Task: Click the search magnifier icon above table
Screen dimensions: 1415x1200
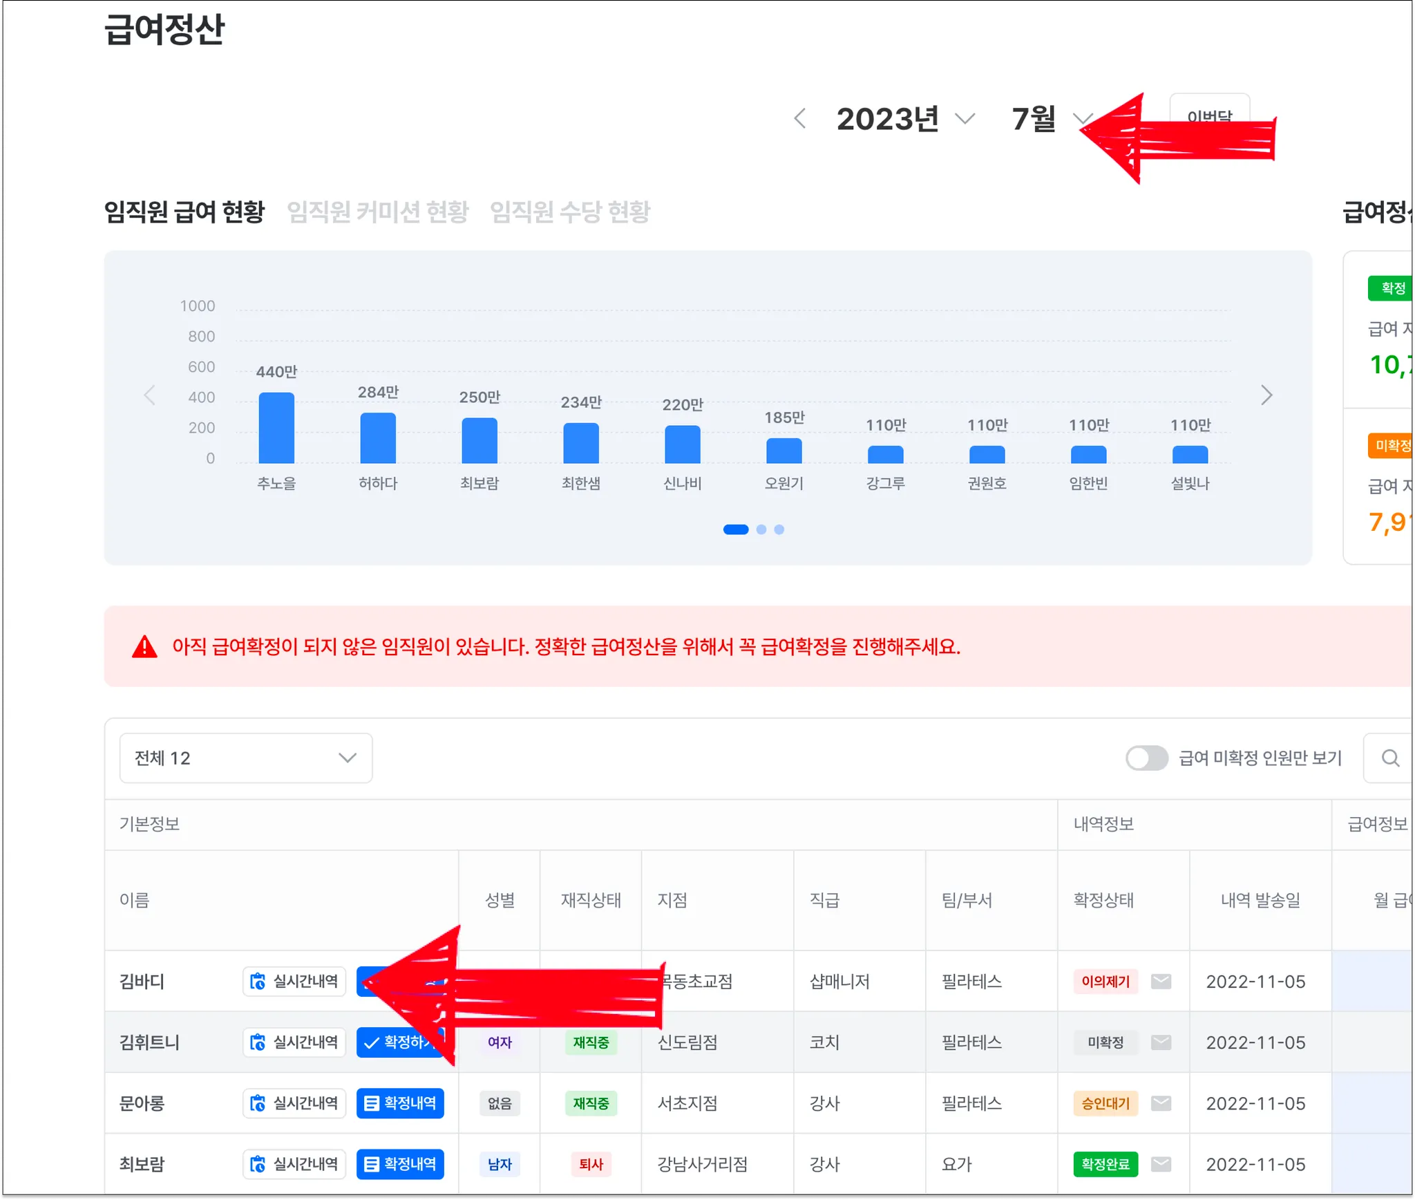Action: [x=1390, y=758]
